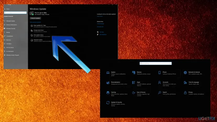
Task: Open the Check Storage link
Action: [100, 24]
